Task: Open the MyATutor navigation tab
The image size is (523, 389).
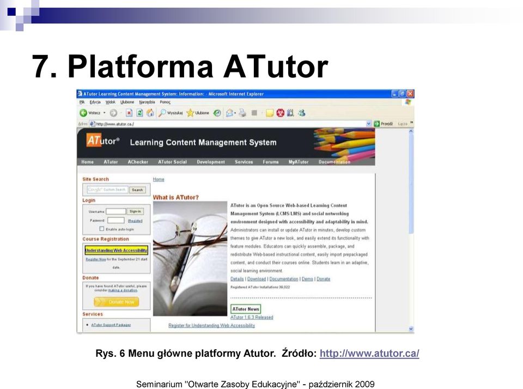Action: pos(299,162)
